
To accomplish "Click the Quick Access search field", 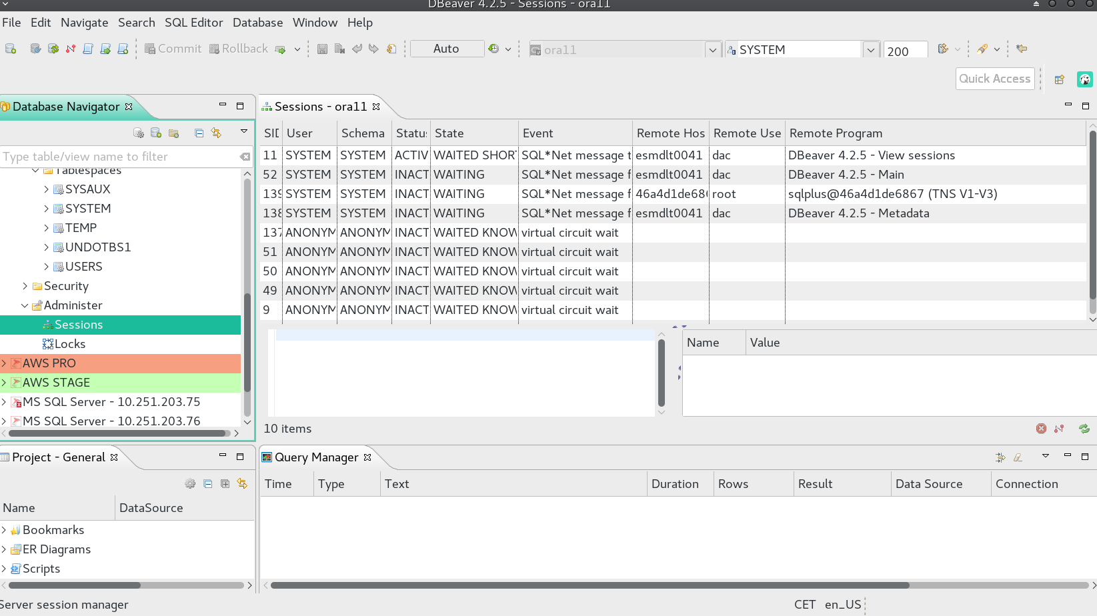I will 994,79.
